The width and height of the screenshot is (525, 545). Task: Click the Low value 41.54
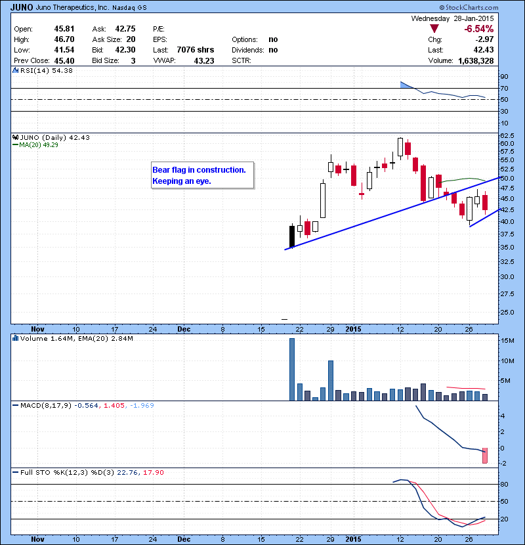(x=64, y=50)
